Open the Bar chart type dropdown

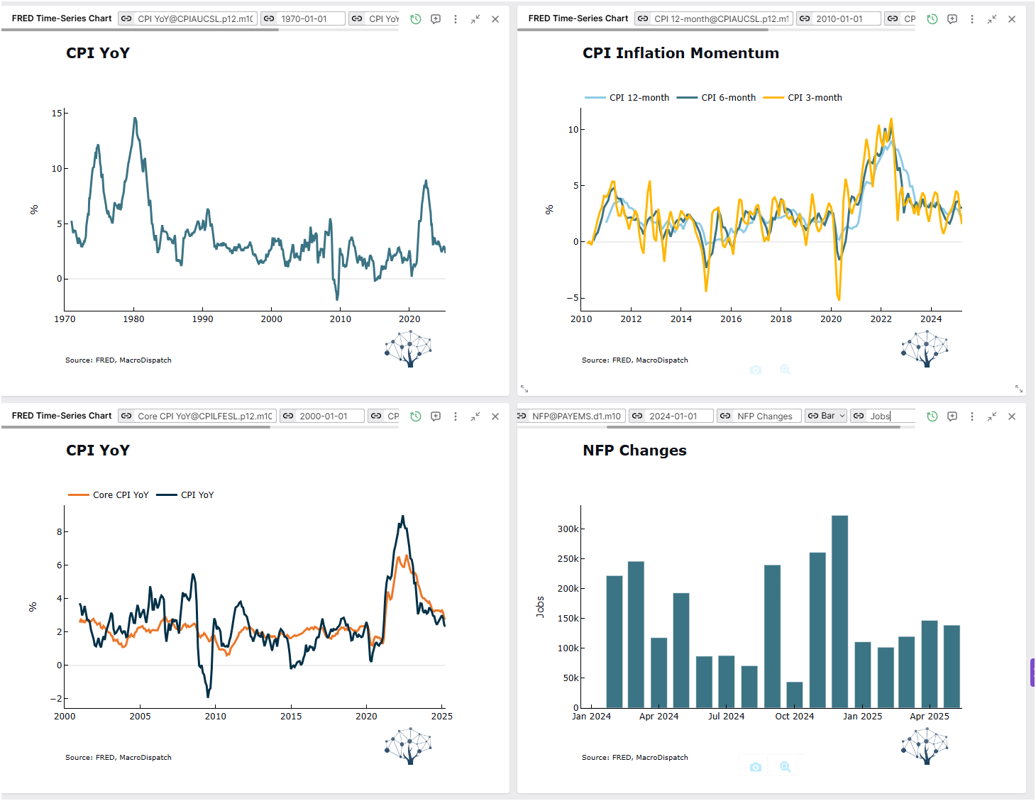(x=827, y=416)
